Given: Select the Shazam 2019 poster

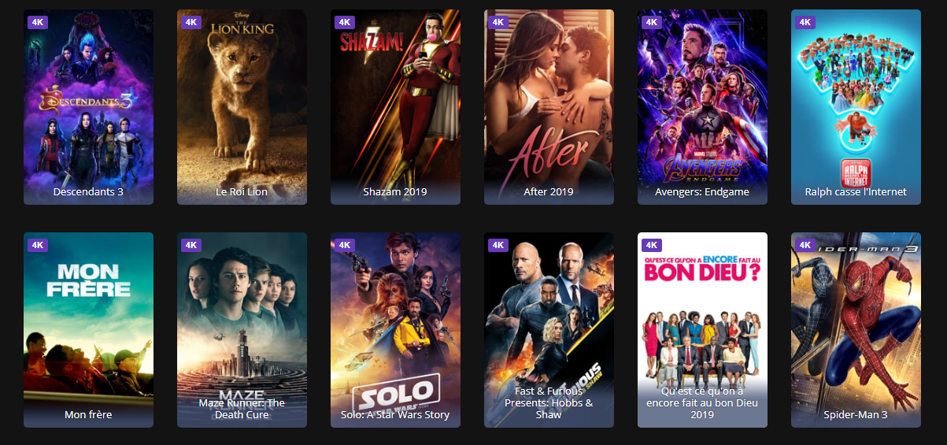Looking at the screenshot, I should click(395, 107).
